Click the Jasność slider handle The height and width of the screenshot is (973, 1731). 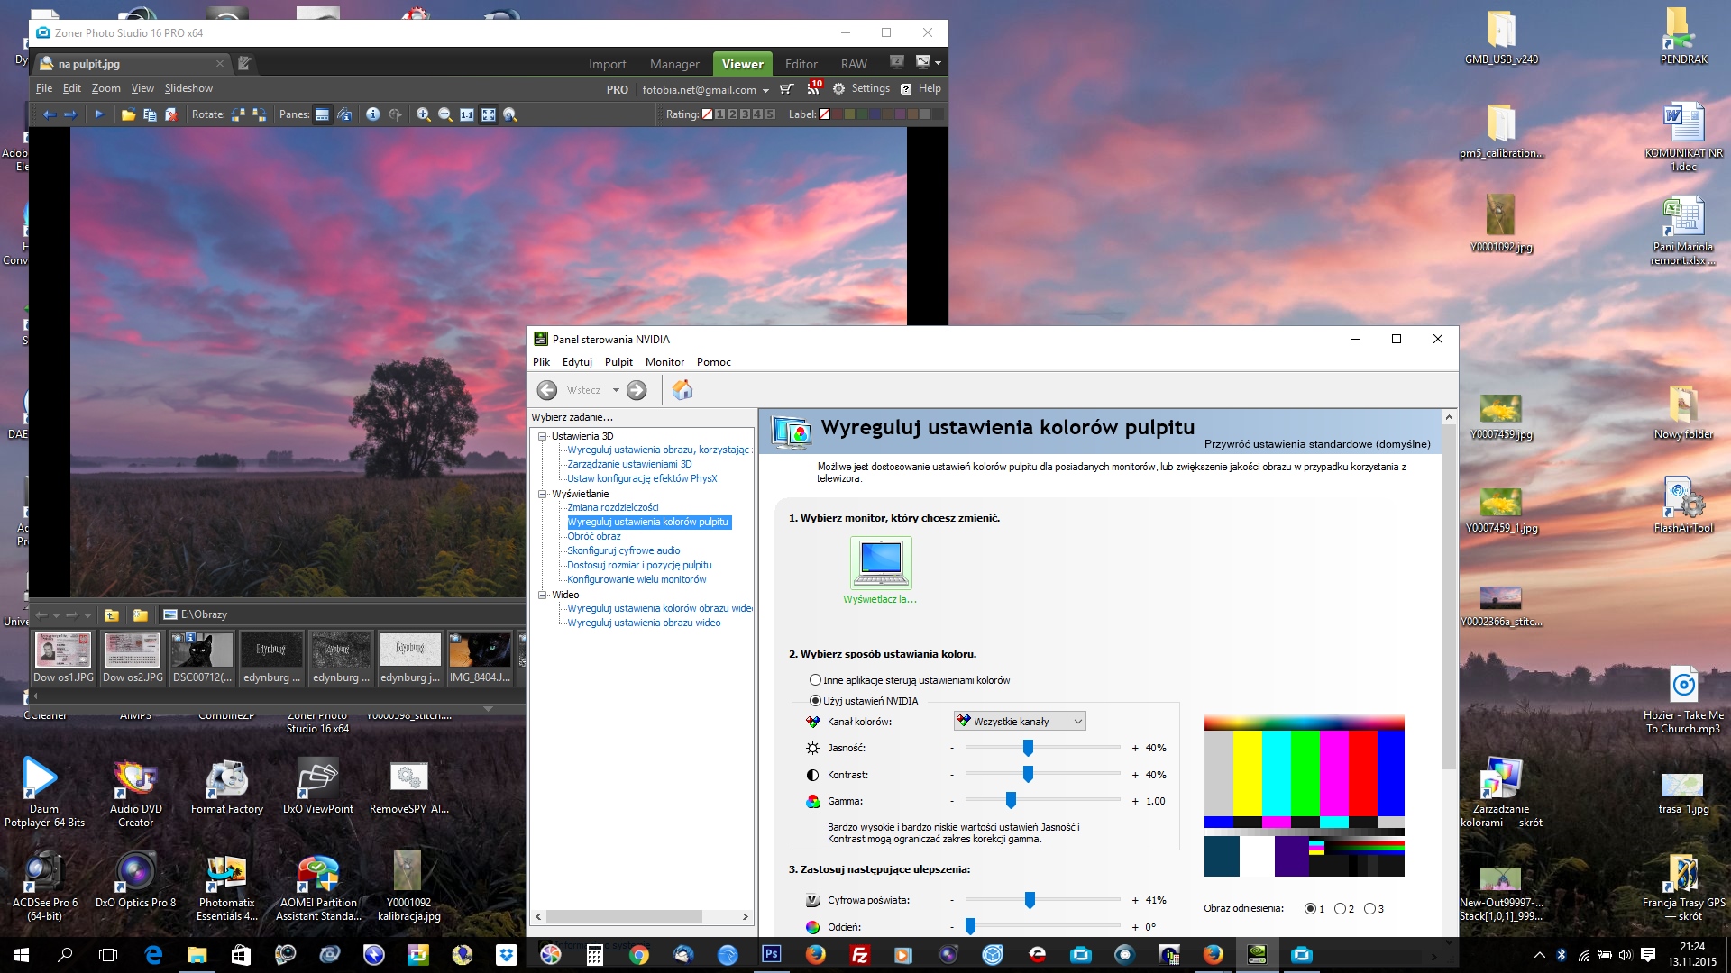(1028, 748)
